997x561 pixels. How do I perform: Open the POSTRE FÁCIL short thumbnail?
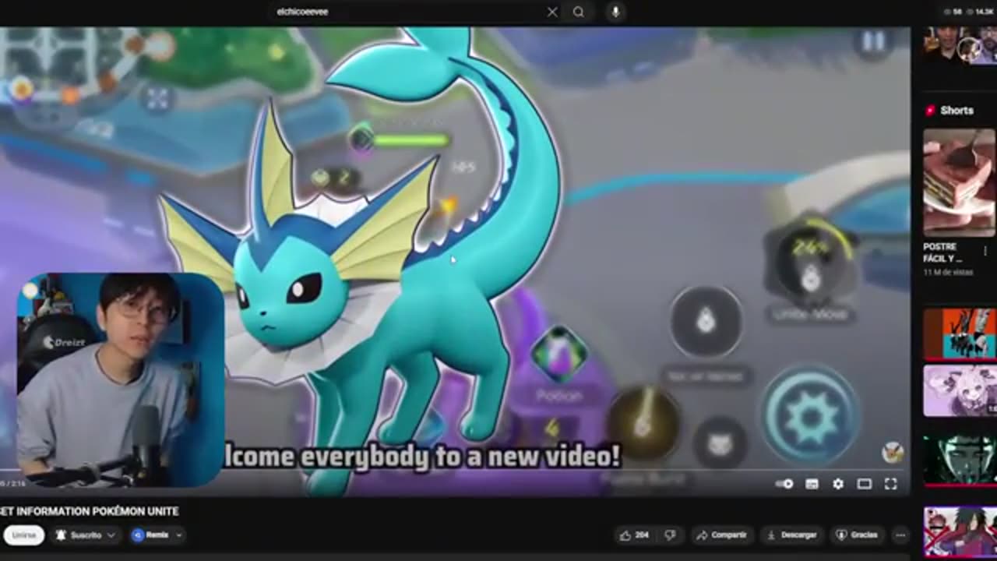point(959,182)
